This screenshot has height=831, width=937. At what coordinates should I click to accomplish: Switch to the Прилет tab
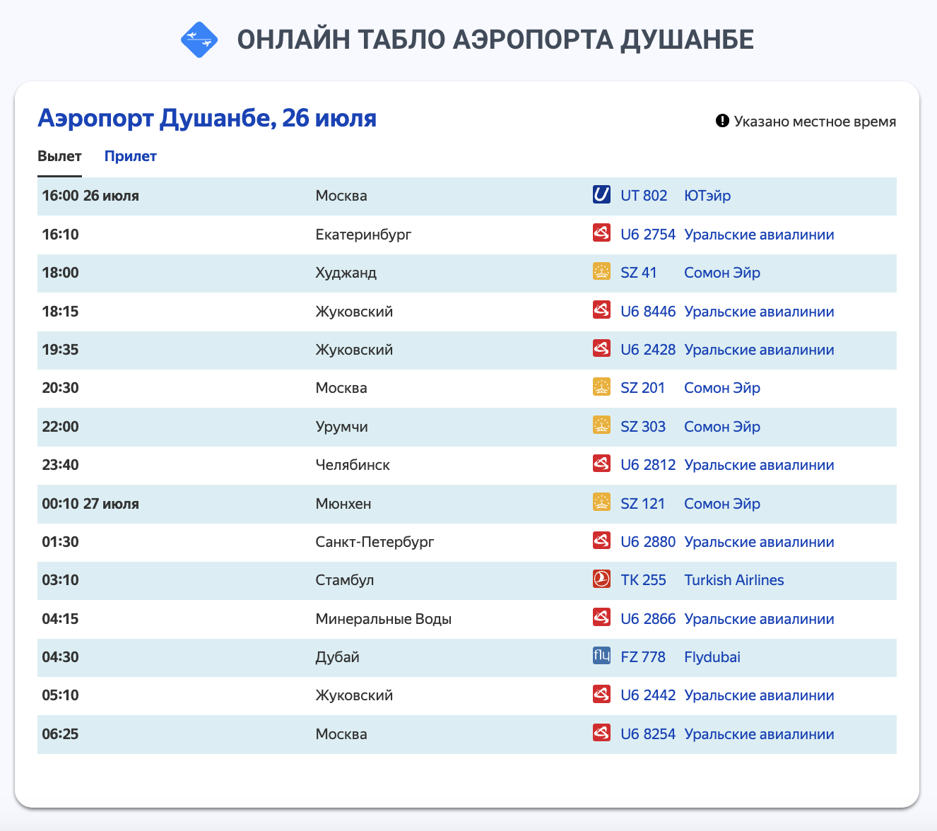[x=131, y=156]
